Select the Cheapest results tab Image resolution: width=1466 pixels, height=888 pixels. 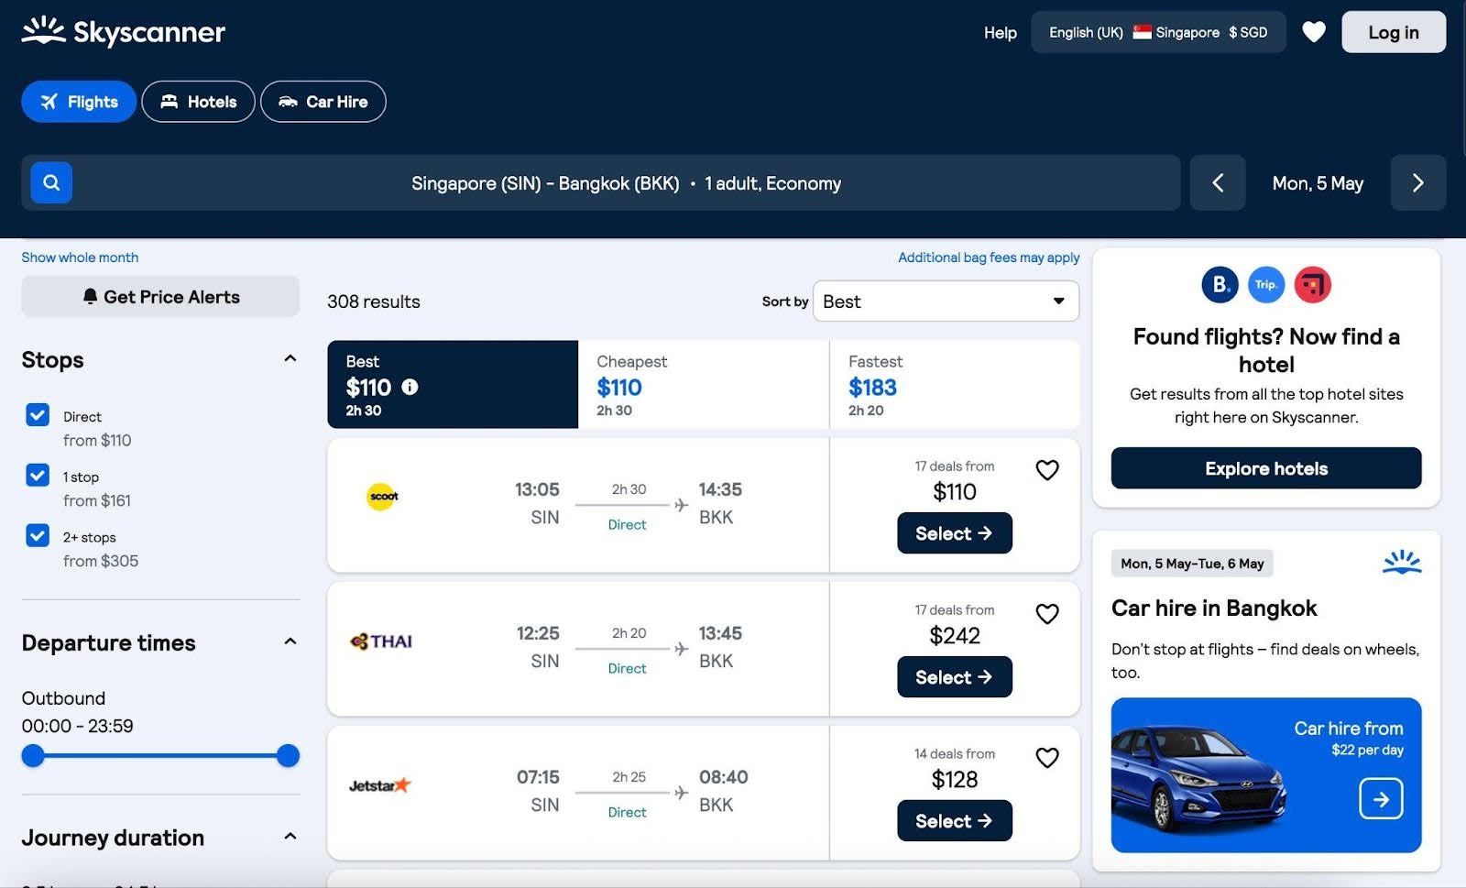[x=703, y=385]
